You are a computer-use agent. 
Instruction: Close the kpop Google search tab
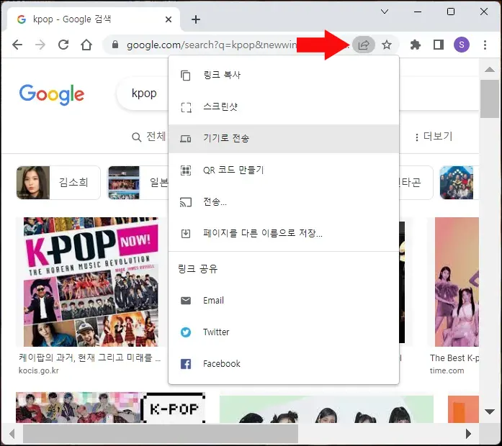point(169,19)
